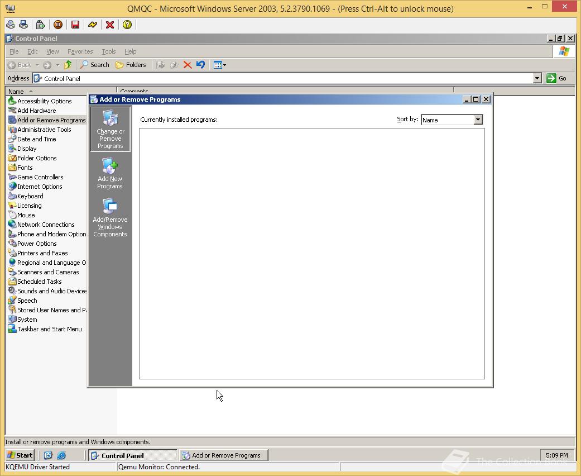Expand the Address bar dropdown arrow
Viewport: 581px width, 476px height.
[537, 78]
